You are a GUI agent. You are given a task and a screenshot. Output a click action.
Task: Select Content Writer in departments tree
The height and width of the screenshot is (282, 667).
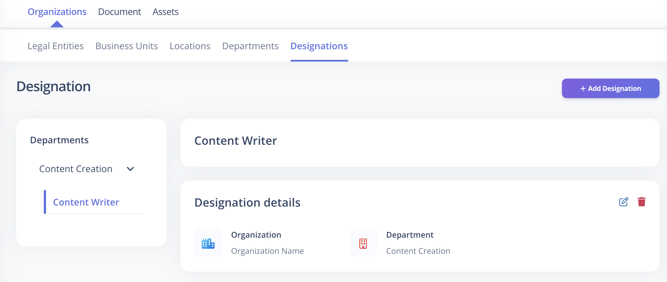[86, 202]
